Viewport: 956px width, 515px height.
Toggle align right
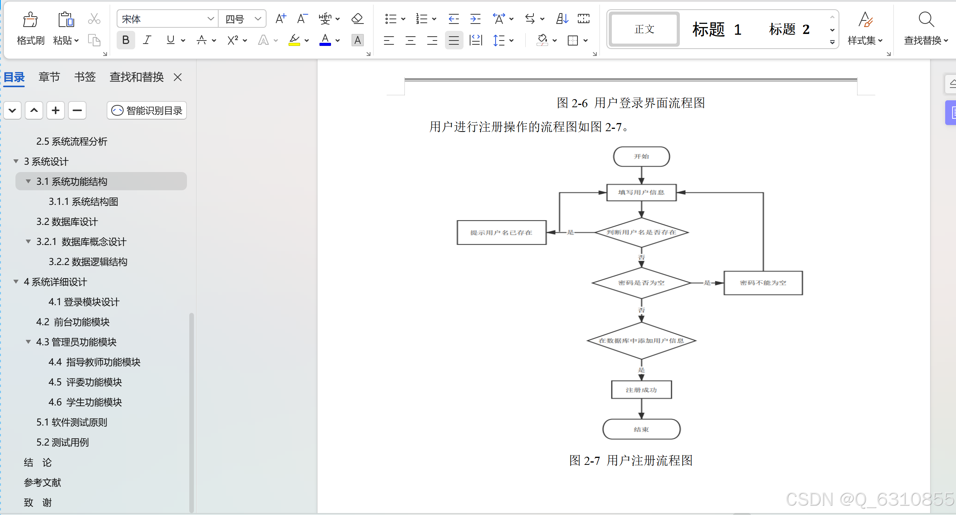coord(432,40)
